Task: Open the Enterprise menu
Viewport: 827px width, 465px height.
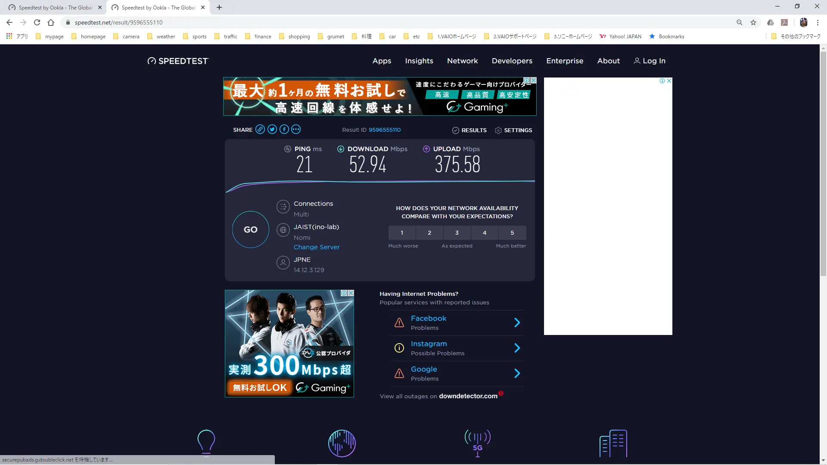Action: [x=565, y=61]
